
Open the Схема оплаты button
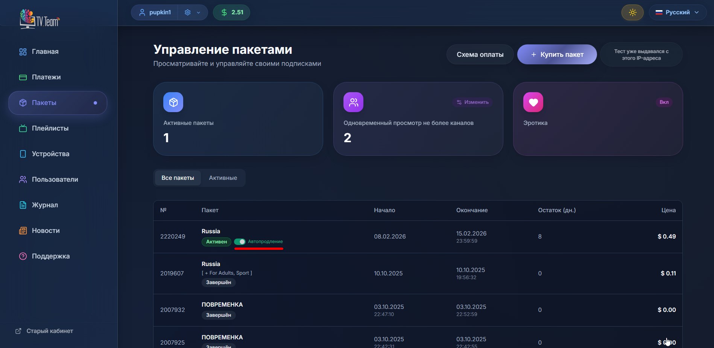tap(480, 55)
